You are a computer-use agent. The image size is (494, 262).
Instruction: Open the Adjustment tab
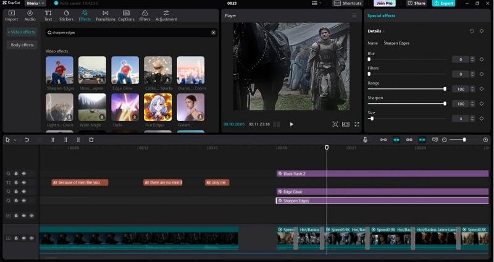pyautogui.click(x=166, y=16)
